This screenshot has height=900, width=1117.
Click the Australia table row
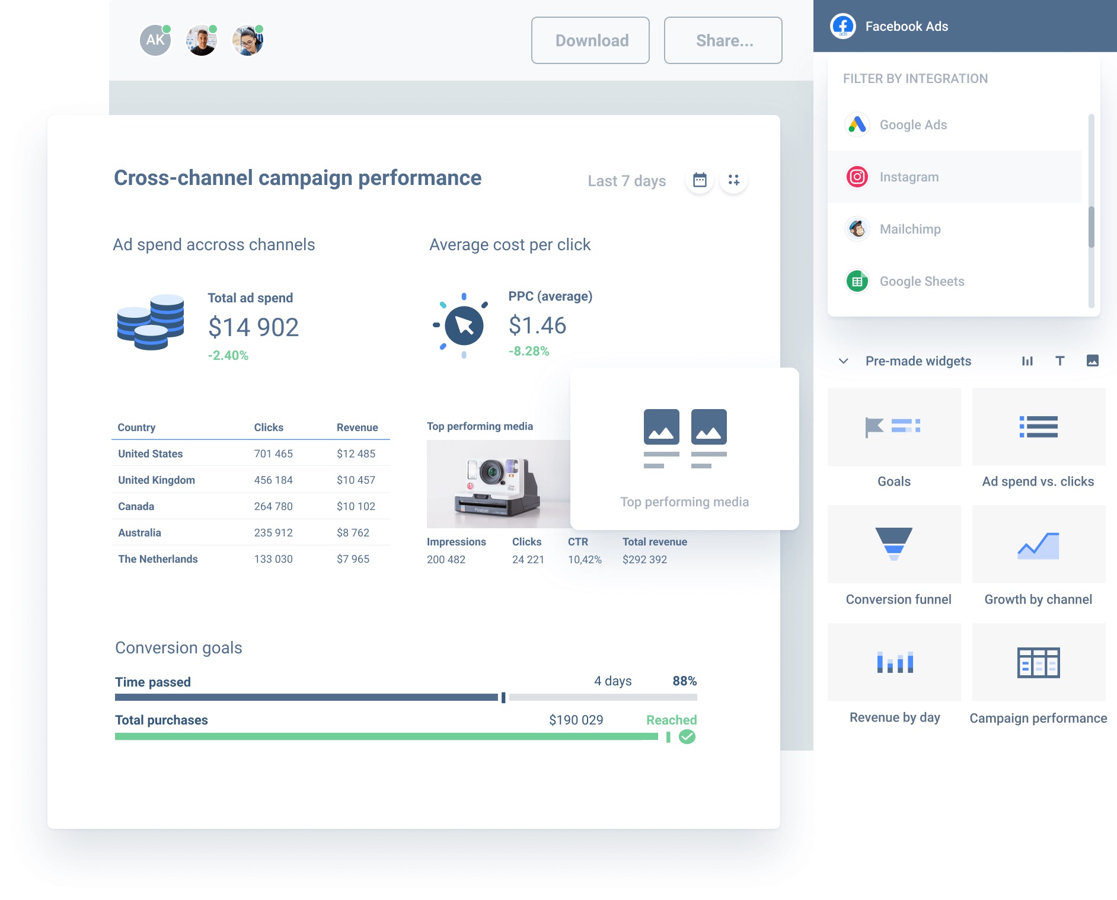[x=251, y=532]
